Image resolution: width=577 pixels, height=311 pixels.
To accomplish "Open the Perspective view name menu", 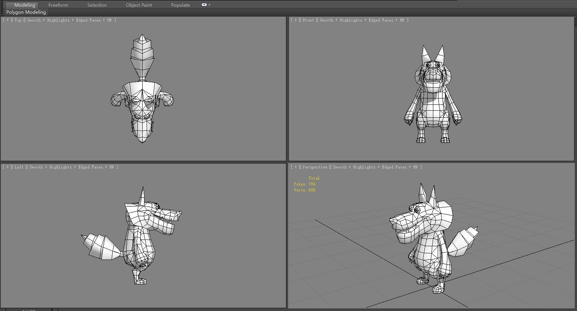I will 315,167.
